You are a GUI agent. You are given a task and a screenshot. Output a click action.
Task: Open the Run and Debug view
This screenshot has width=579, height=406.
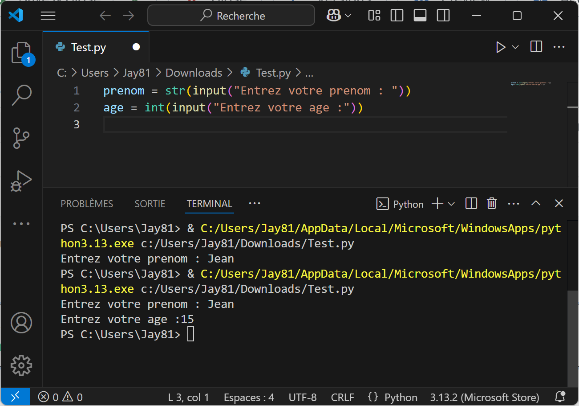[x=21, y=181]
